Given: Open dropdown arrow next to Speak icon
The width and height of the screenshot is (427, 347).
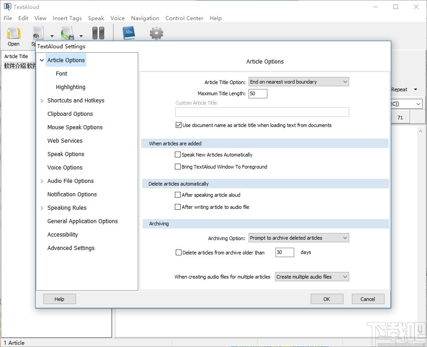Looking at the screenshot, I should [52, 36].
